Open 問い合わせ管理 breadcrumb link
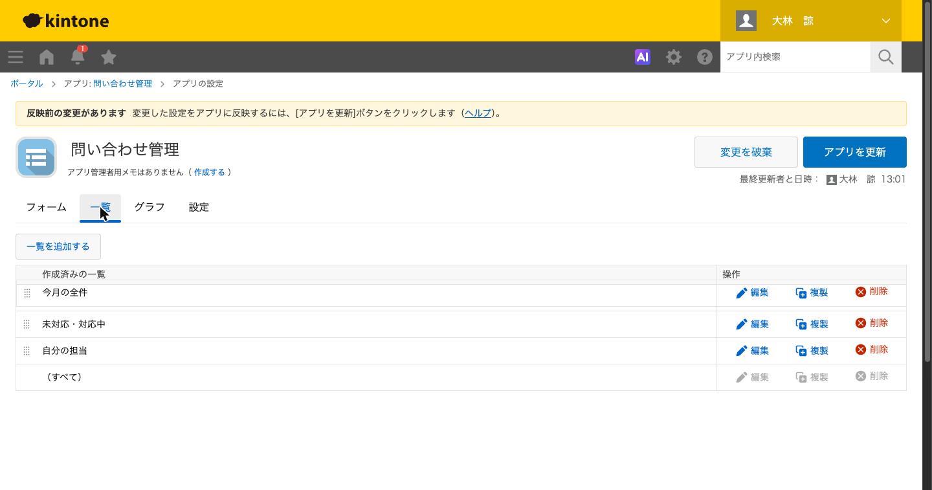 pos(122,84)
